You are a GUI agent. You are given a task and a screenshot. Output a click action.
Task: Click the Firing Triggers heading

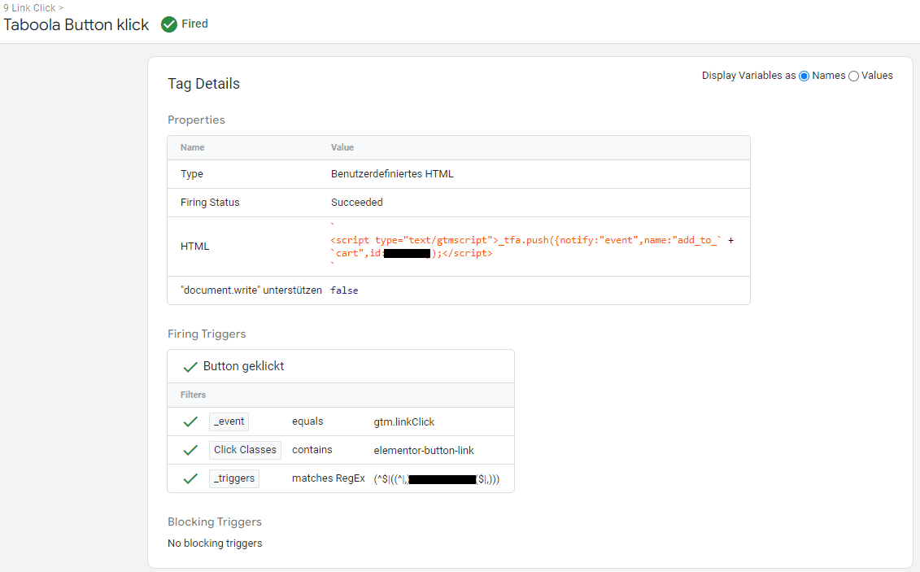[207, 334]
